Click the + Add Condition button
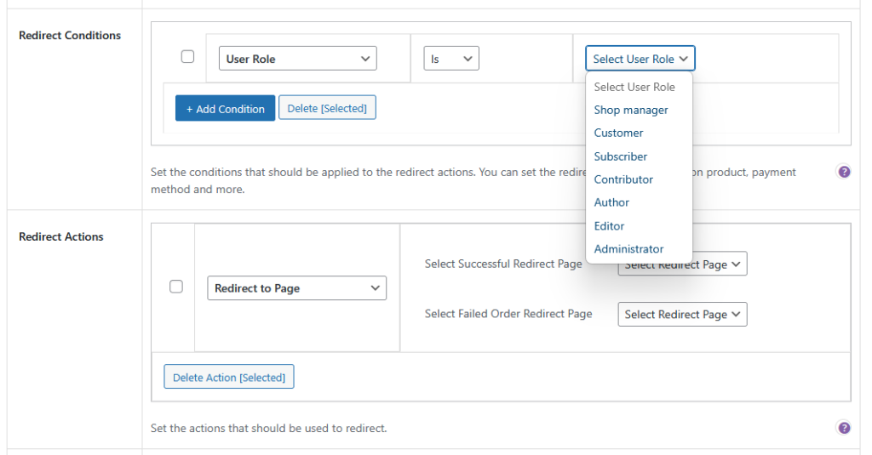Image resolution: width=872 pixels, height=455 pixels. pos(225,108)
